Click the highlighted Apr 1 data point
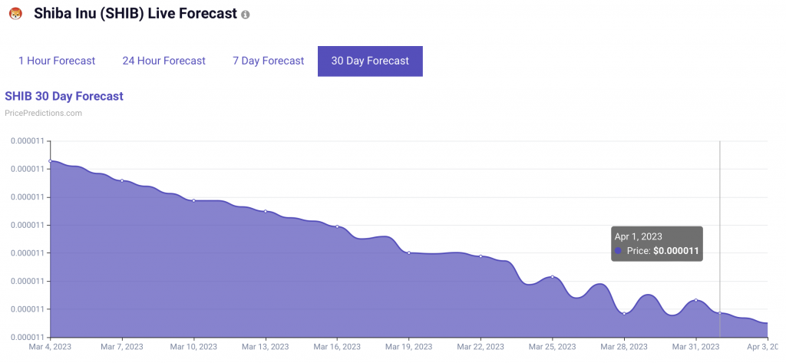Viewport: 786px width, 363px height. click(x=720, y=313)
